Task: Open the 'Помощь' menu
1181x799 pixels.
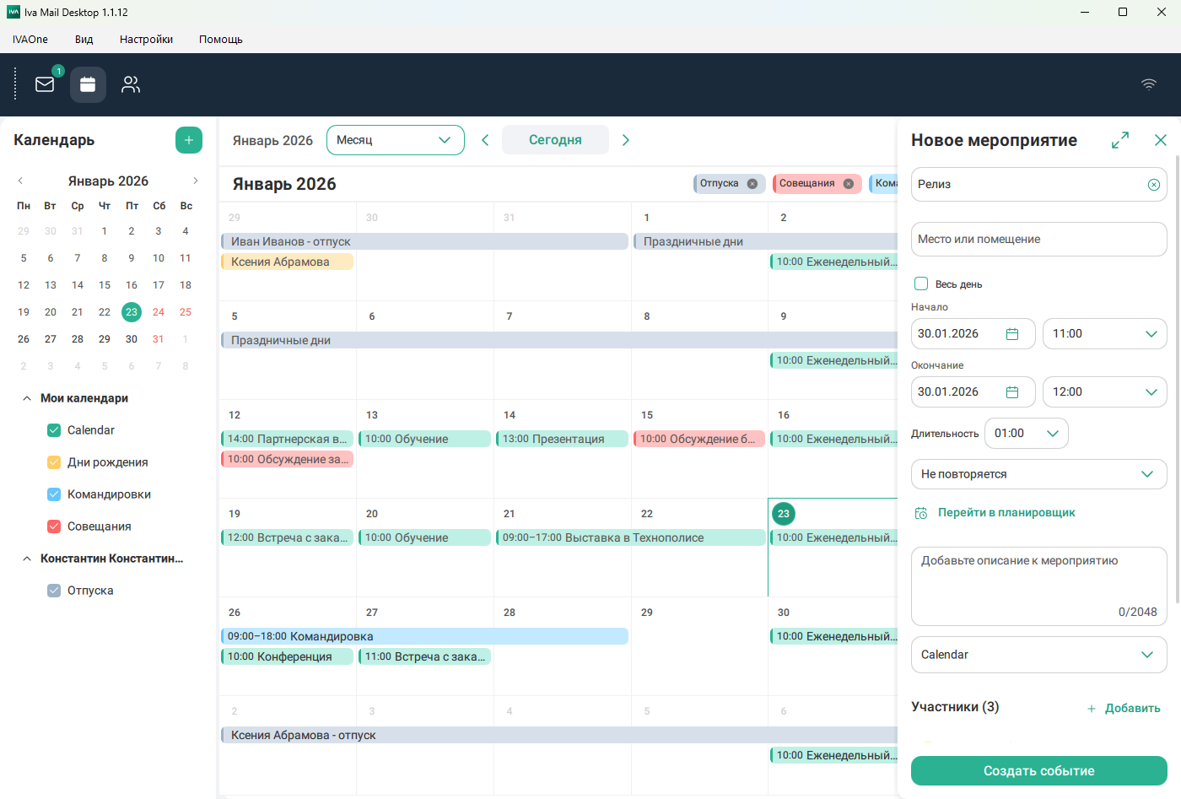Action: 220,40
